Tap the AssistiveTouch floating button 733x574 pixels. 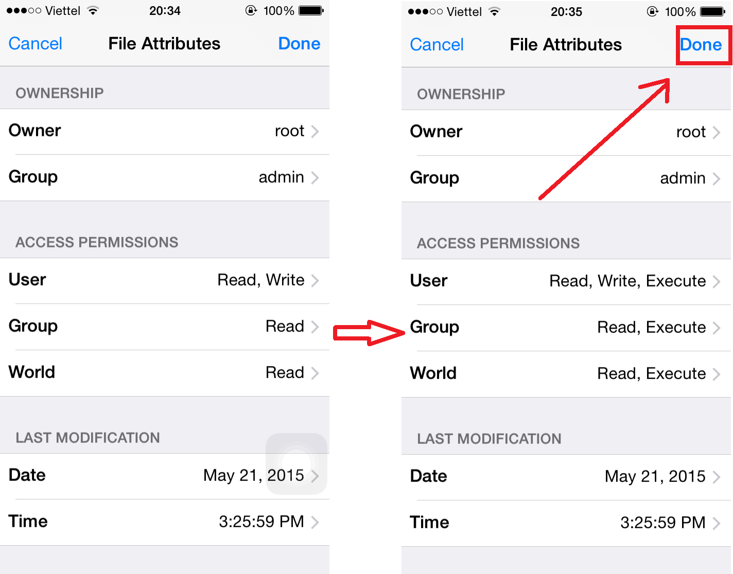pyautogui.click(x=296, y=463)
